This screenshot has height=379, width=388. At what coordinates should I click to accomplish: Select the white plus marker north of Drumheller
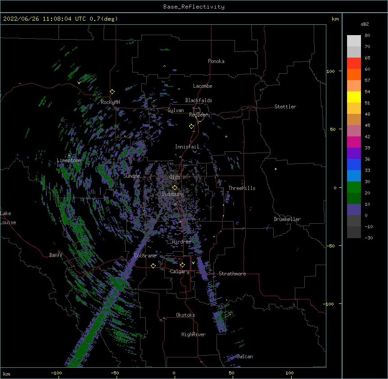point(275,169)
